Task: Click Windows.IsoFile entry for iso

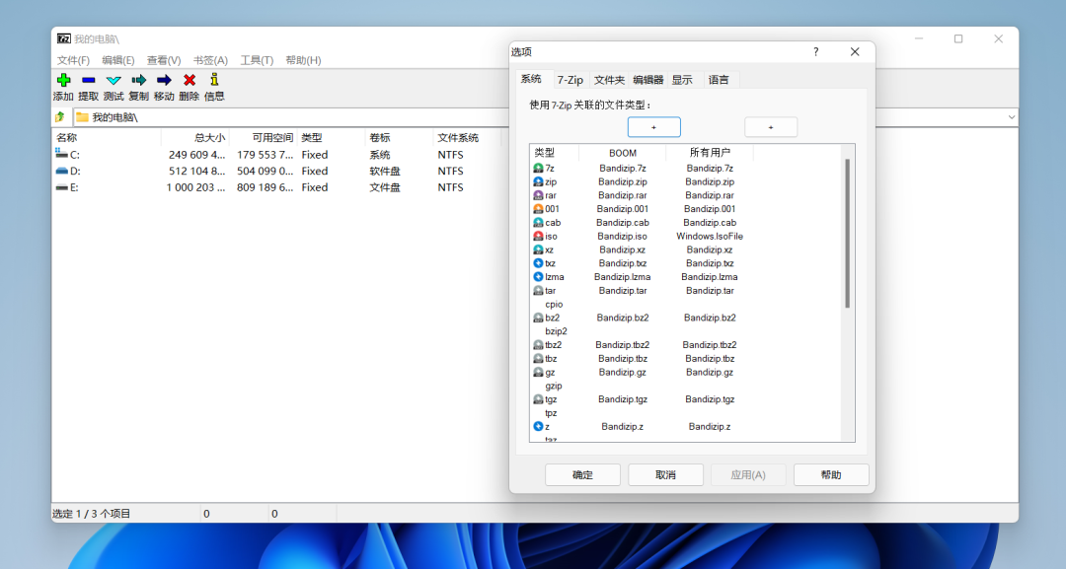Action: [x=710, y=236]
